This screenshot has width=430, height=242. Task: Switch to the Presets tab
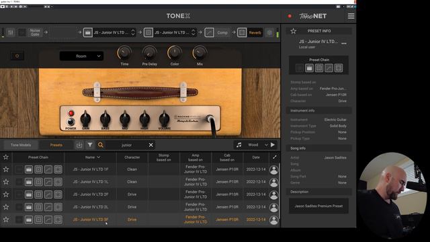tap(56, 145)
